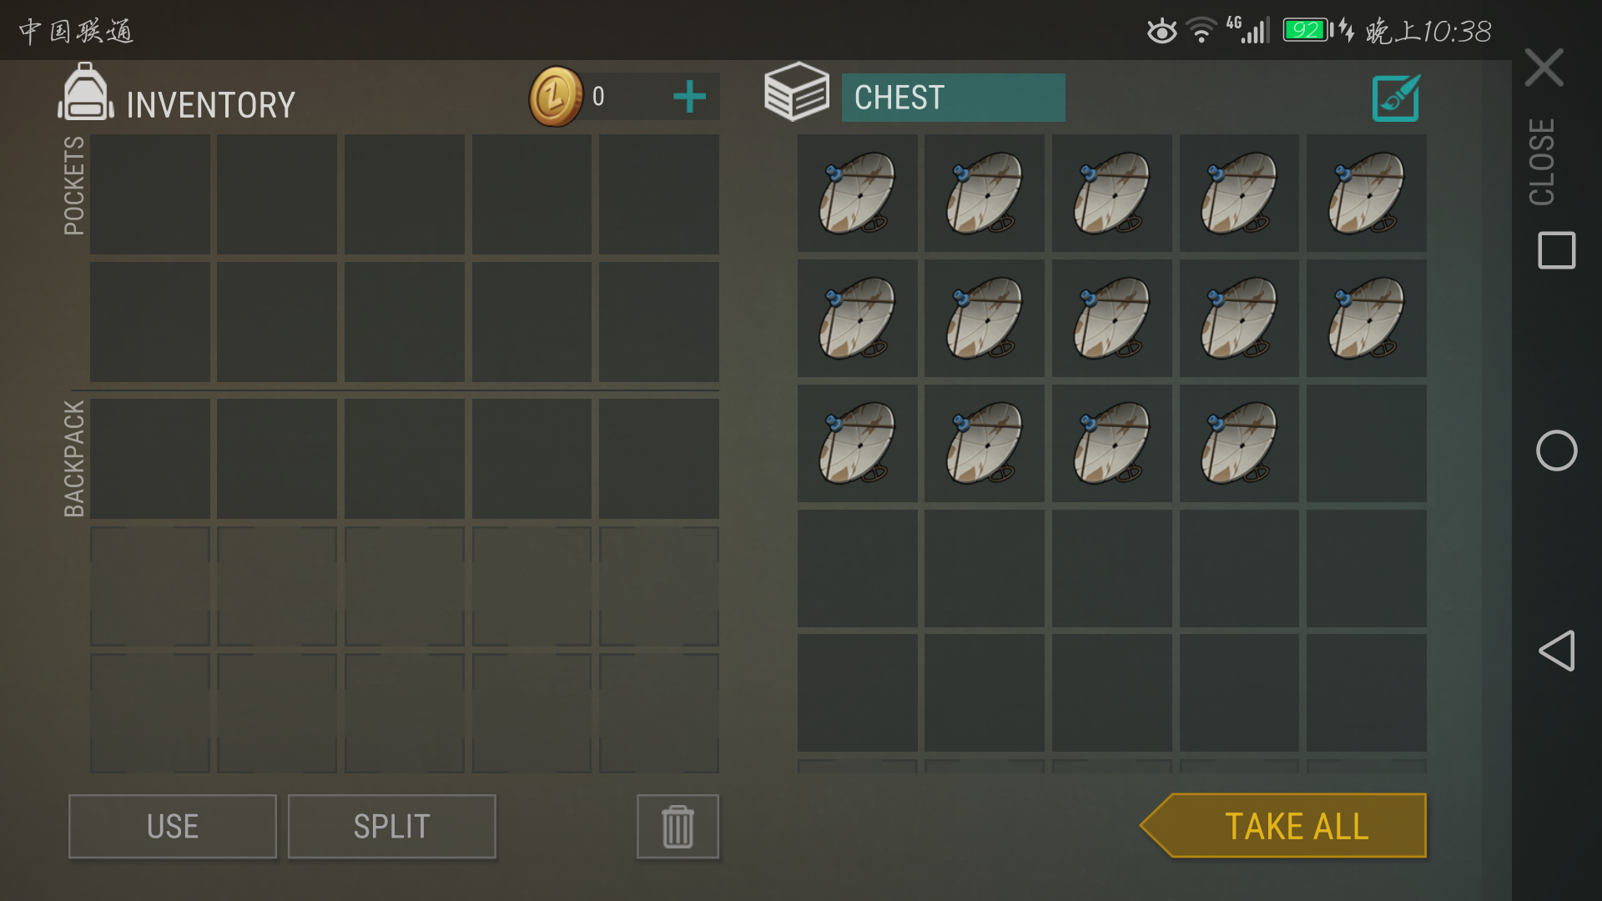1602x901 pixels.
Task: Click the USE button
Action: (173, 827)
